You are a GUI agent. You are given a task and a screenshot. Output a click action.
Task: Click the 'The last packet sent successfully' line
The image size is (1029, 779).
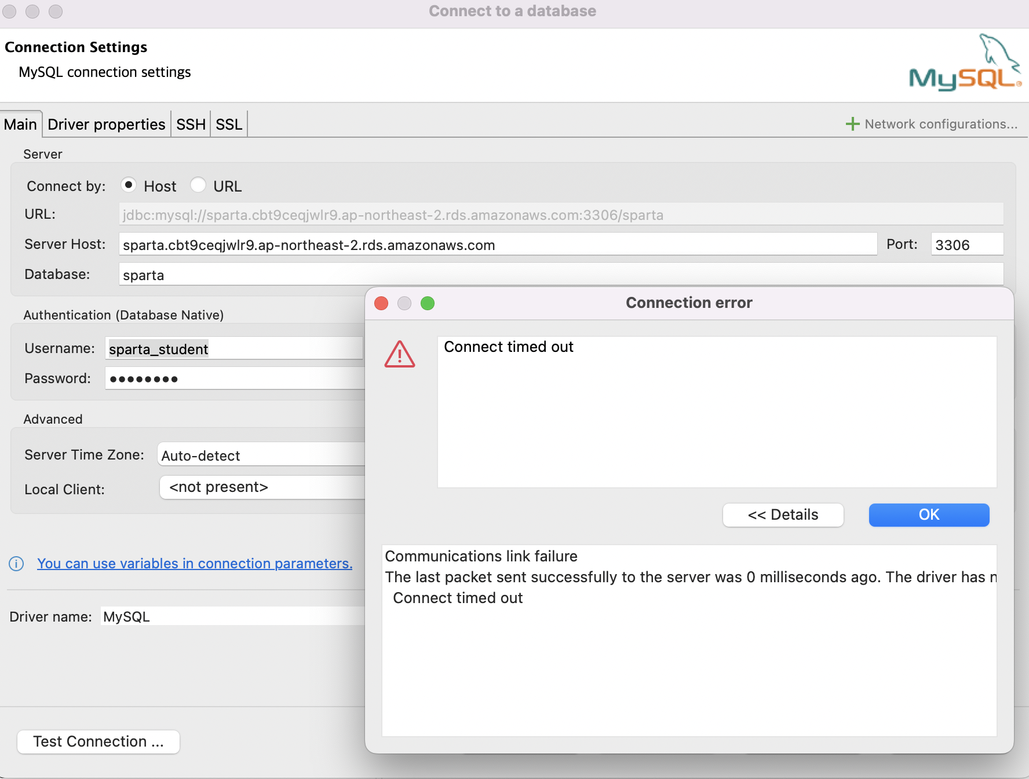[x=691, y=577]
